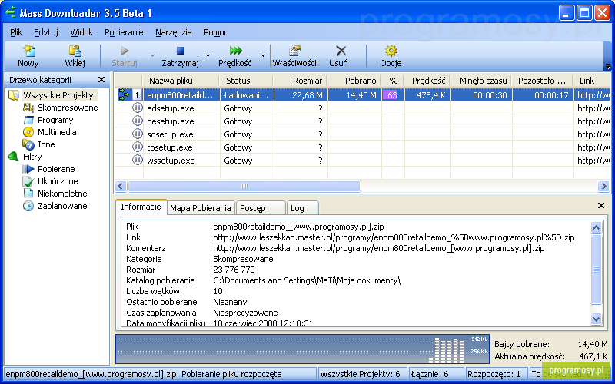This screenshot has width=615, height=384.
Task: Switch to Informacje tab
Action: click(141, 207)
